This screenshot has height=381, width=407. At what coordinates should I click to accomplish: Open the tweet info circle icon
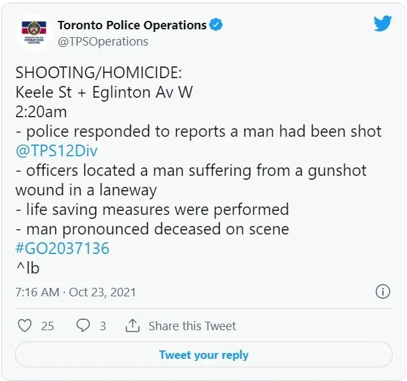pos(383,292)
